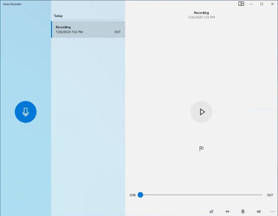Open the Trim tool for this recording

click(227, 211)
